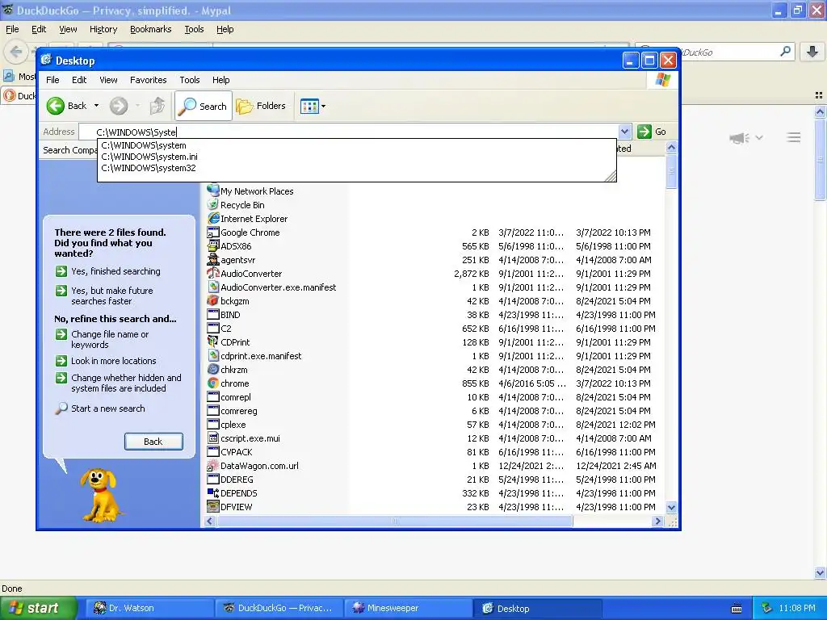Screen dimensions: 827x620
Task: Click the Forward arrow toolbar icon
Action: click(x=119, y=106)
